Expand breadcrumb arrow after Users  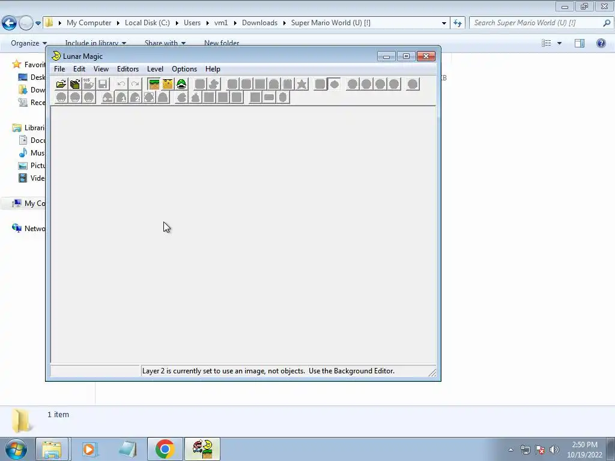coord(207,23)
